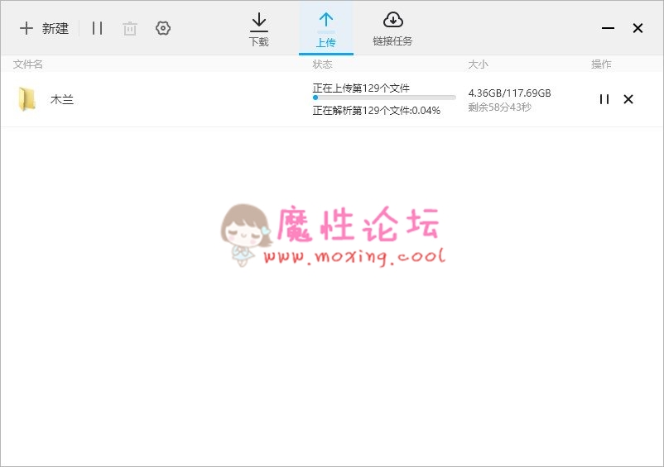Click the 正在上传第129个文件 status text
The width and height of the screenshot is (664, 467).
click(361, 88)
